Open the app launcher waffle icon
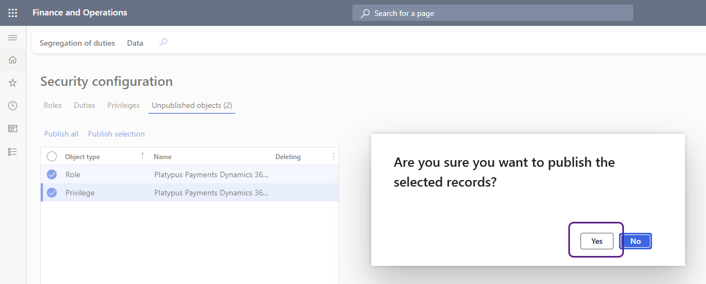Screen dimensions: 706x284 pos(13,13)
